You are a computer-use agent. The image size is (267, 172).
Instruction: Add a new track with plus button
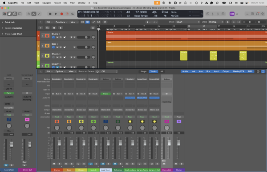pos(40,28)
